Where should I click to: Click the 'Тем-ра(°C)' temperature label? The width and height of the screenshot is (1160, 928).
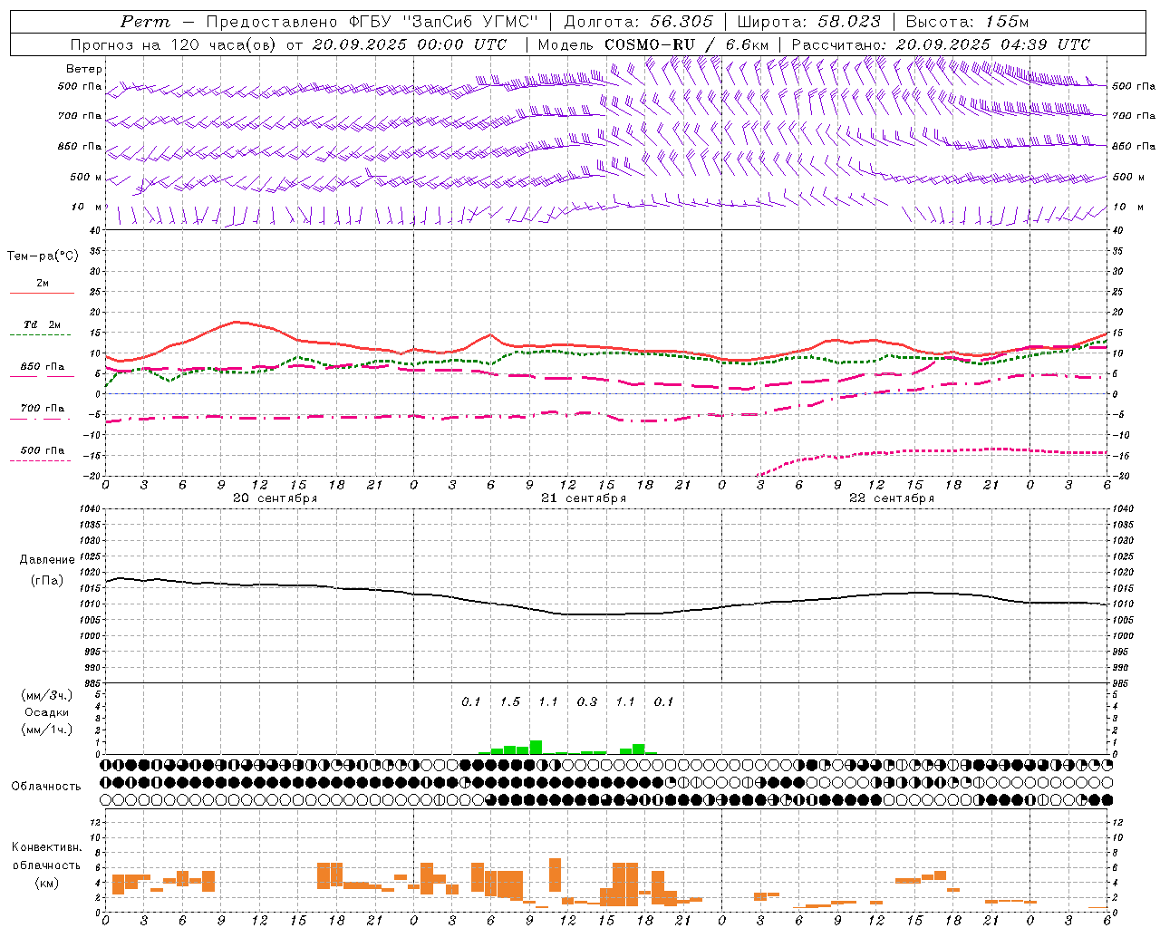coord(43,256)
